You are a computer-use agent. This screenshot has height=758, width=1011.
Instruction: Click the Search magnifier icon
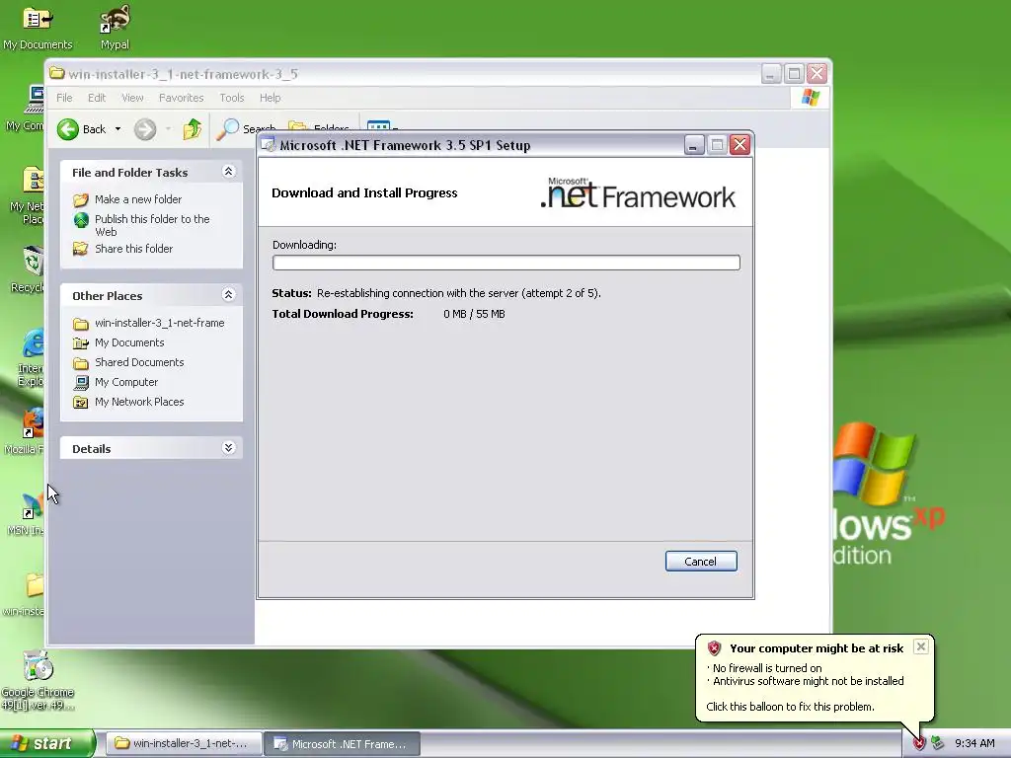click(227, 129)
